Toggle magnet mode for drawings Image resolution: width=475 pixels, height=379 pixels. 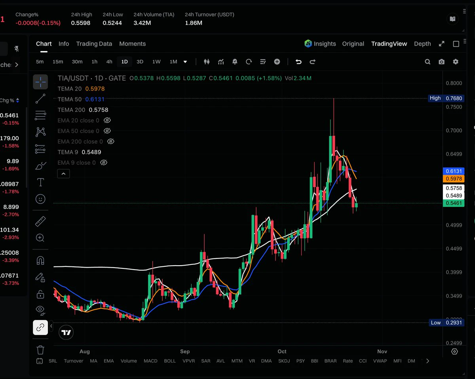40,260
